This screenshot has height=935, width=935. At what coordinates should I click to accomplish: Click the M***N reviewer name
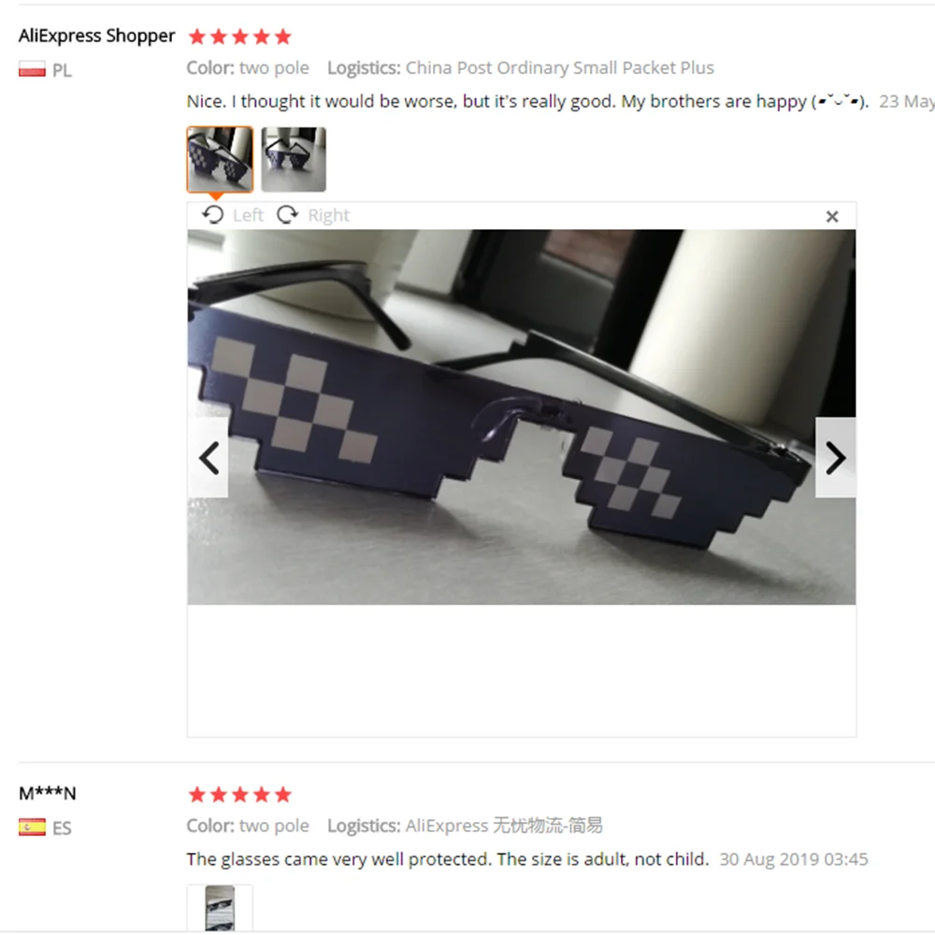pyautogui.click(x=47, y=794)
